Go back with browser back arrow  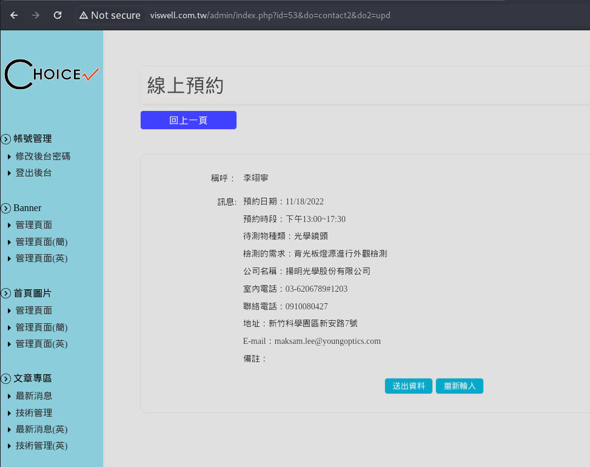pos(14,15)
